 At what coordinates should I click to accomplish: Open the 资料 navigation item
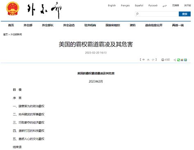[133, 25]
